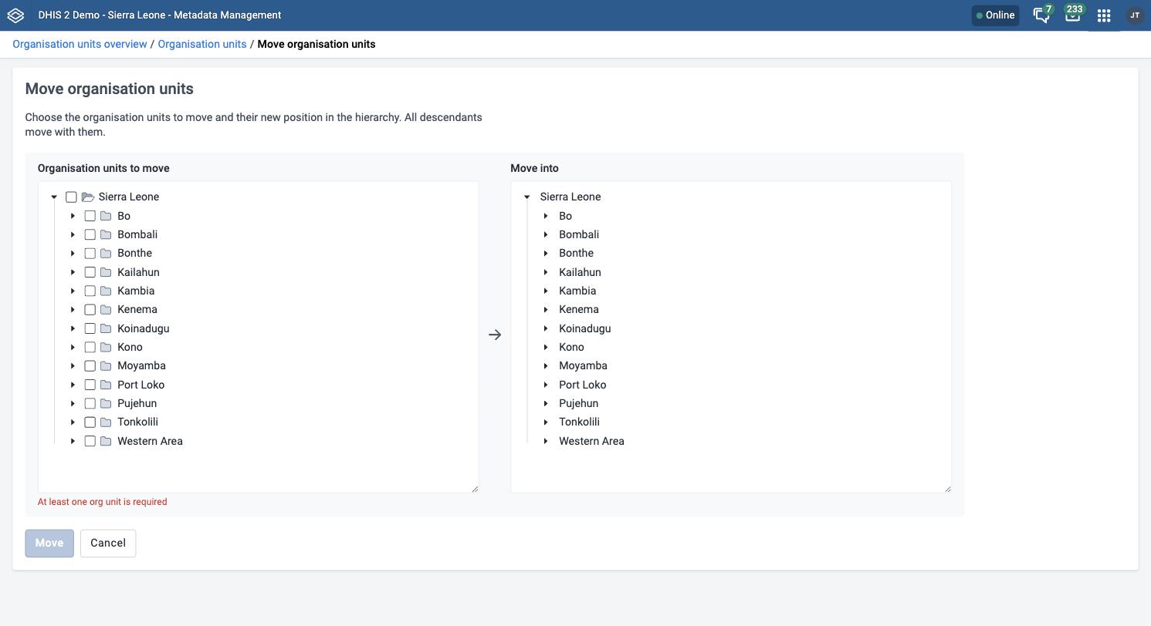Click the resize handle of the Move into box
1151x626 pixels.
click(x=947, y=488)
